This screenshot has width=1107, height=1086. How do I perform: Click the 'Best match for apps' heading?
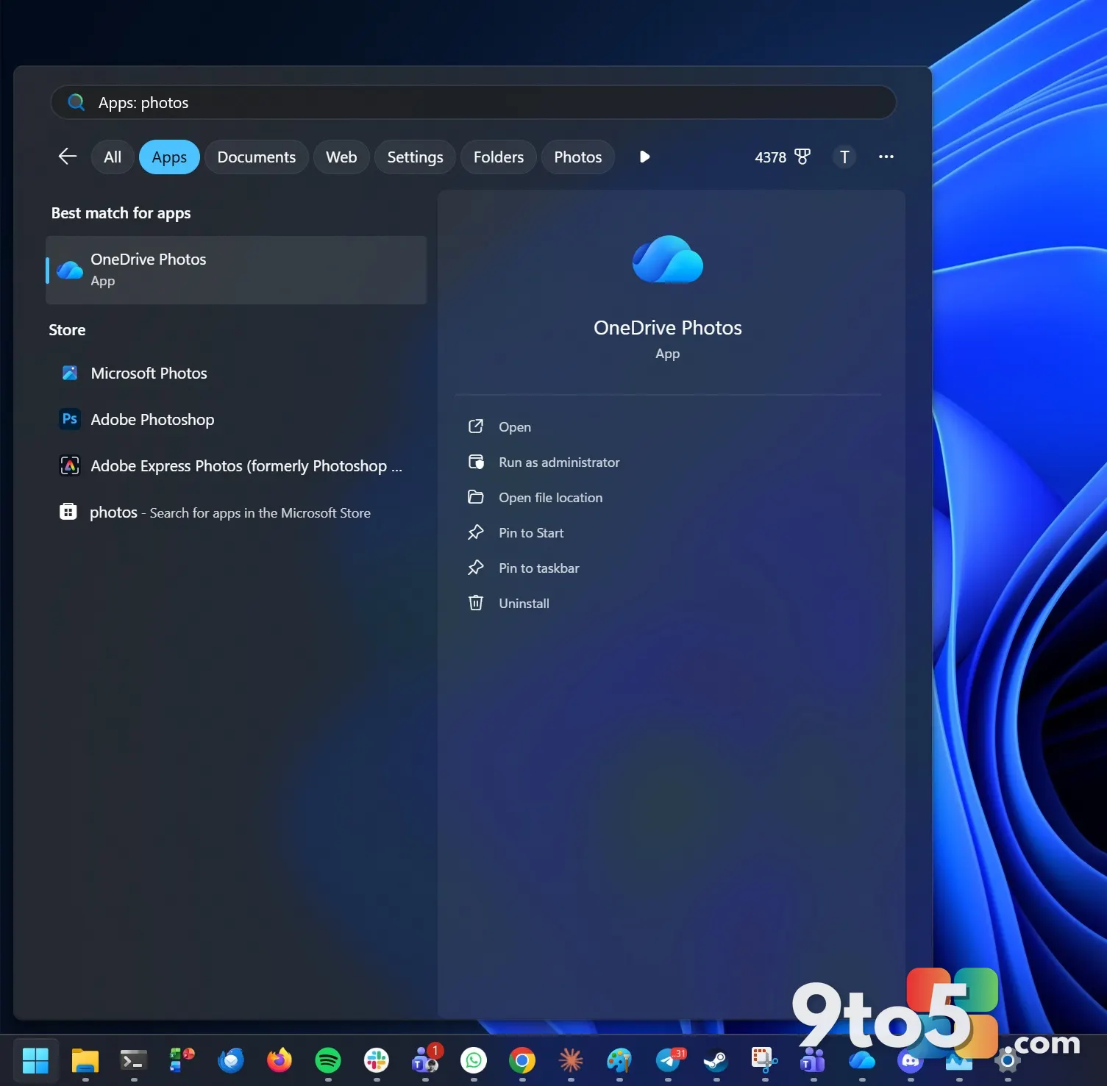(x=121, y=213)
